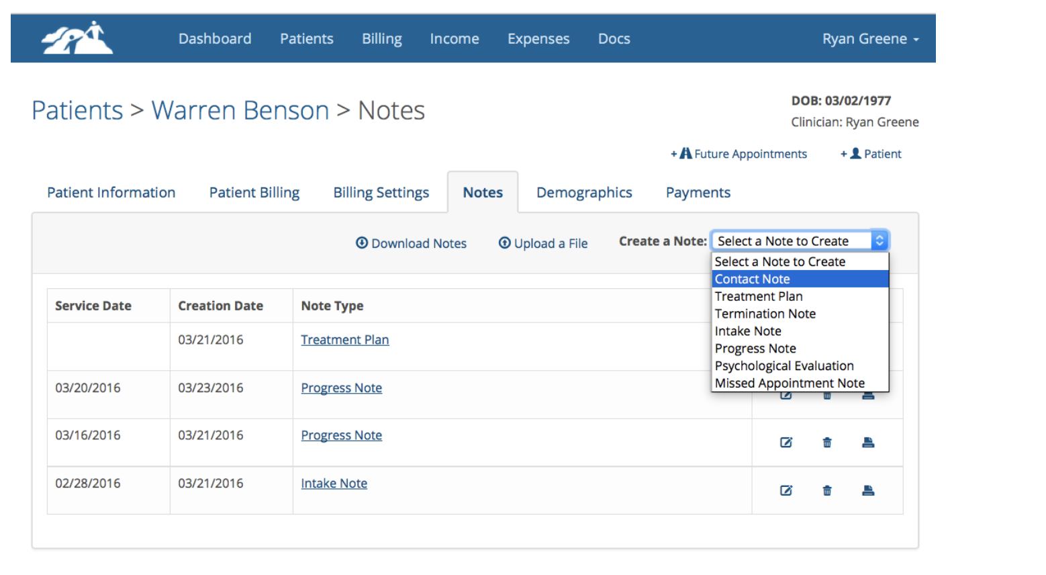Add Future Appointments for the patient
Screen dimensions: 1046x575
click(739, 154)
